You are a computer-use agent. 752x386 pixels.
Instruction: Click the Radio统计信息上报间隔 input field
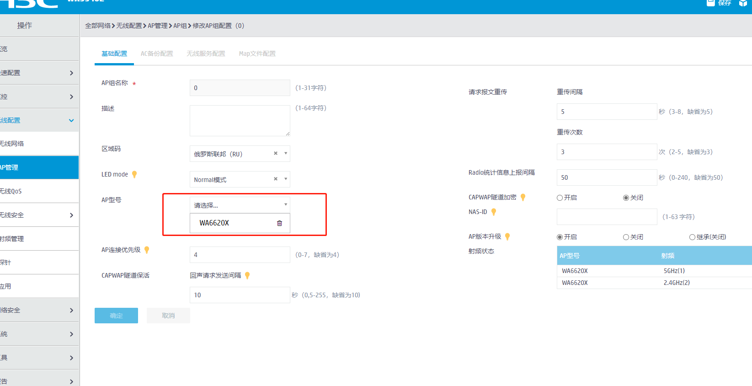click(607, 177)
